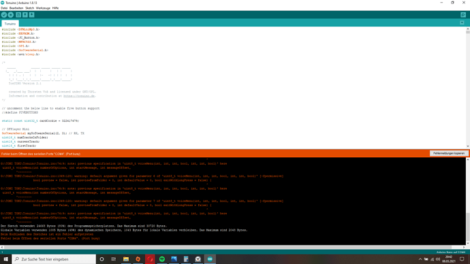Click the Fehlermeldungen kopieren button
This screenshot has width=470, height=264.
pyautogui.click(x=449, y=153)
